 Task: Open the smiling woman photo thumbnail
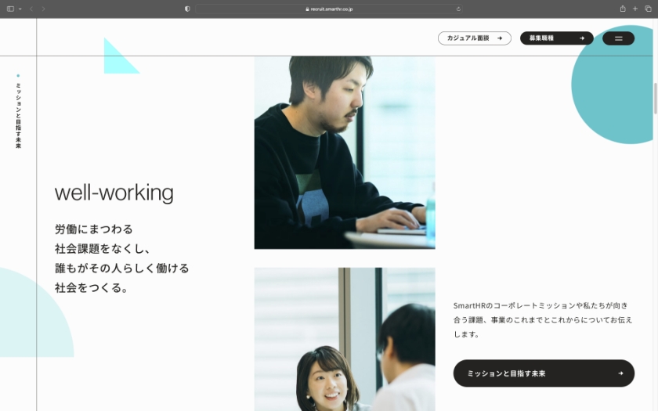coord(345,339)
